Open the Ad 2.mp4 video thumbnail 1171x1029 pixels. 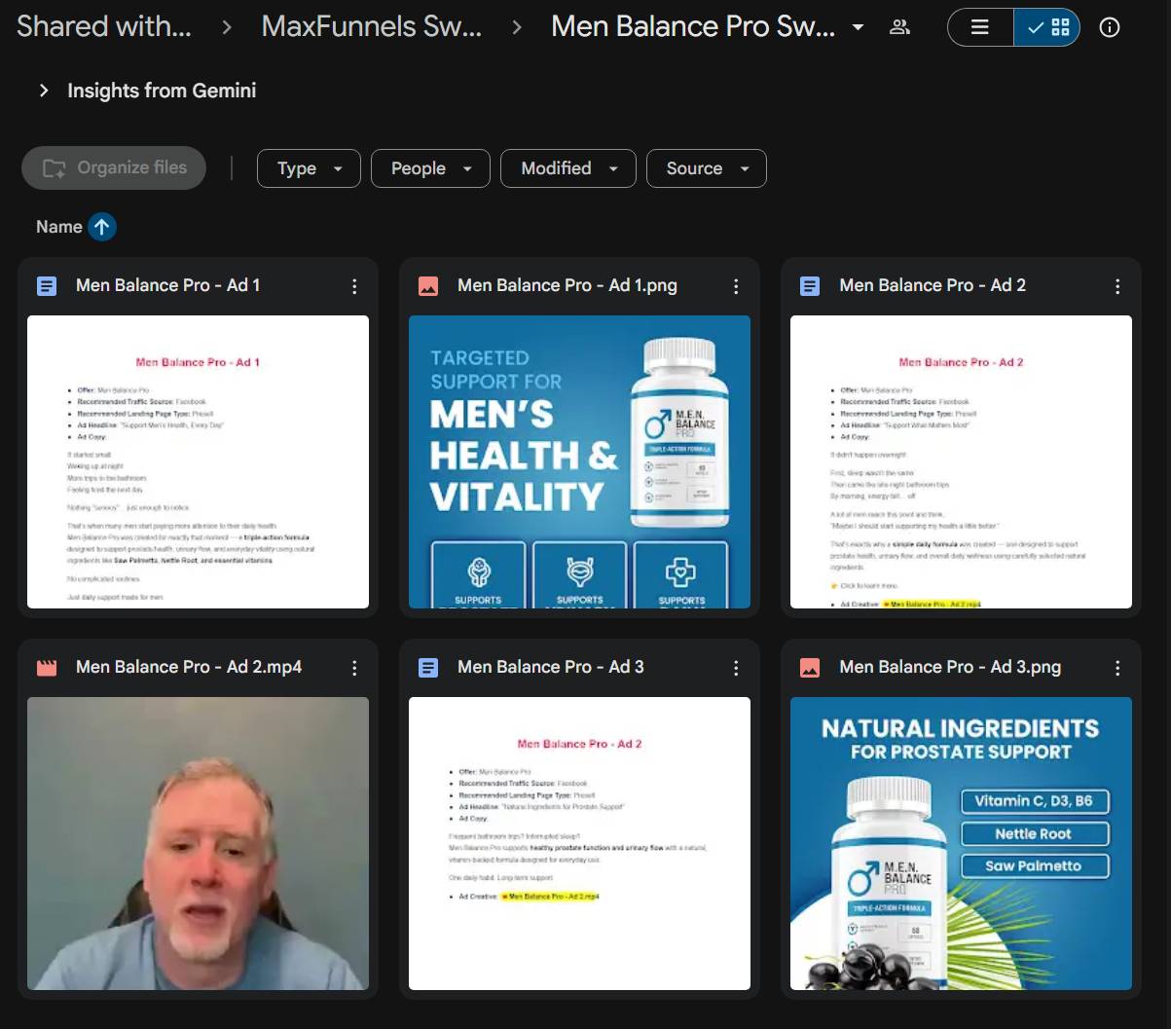tap(198, 843)
